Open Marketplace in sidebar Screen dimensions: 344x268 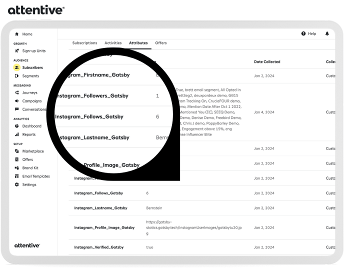(x=33, y=151)
